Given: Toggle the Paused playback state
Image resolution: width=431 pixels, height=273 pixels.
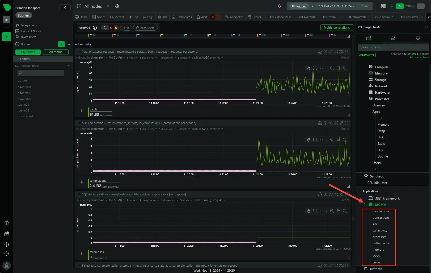Looking at the screenshot, I should (x=299, y=6).
